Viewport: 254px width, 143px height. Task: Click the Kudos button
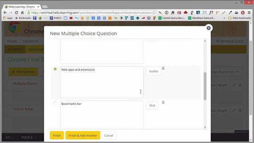[154, 71]
